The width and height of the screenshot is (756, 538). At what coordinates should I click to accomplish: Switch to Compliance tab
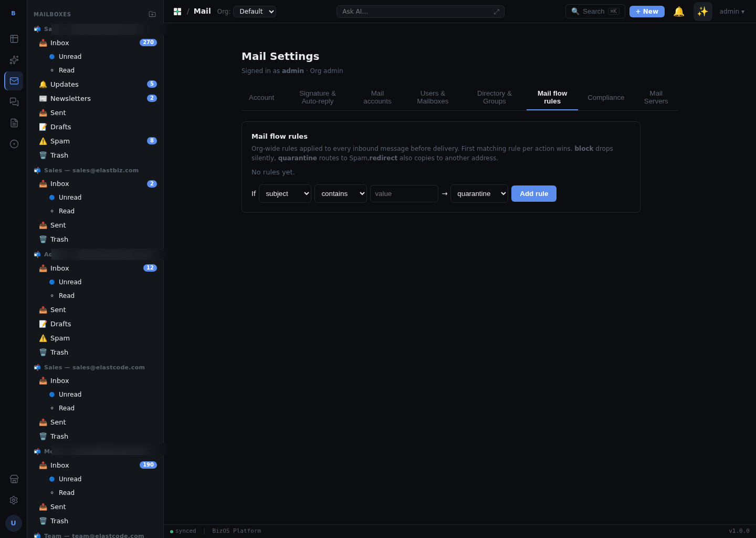(x=606, y=98)
